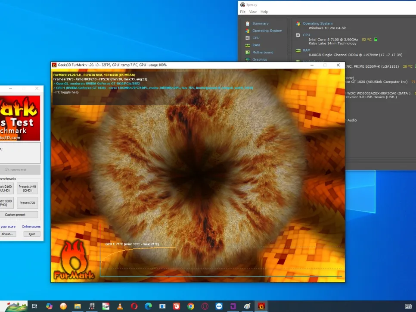Click the CPU temperature indicator icon
Screen dimensions: 416x312
point(376,39)
